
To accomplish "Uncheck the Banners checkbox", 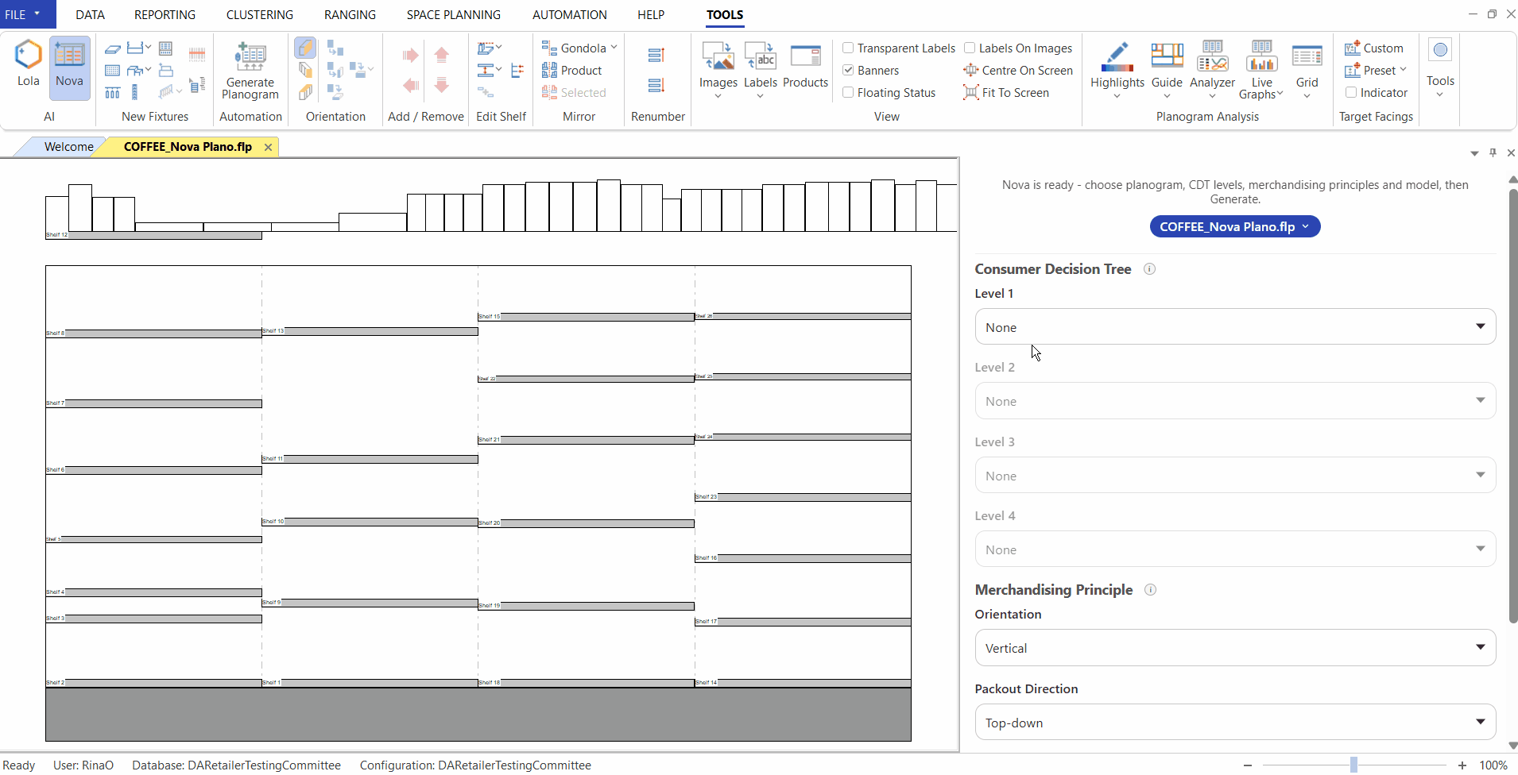I will pyautogui.click(x=848, y=71).
